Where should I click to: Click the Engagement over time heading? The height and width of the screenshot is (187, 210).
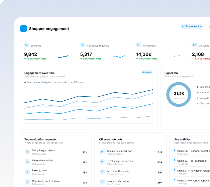click(x=39, y=73)
